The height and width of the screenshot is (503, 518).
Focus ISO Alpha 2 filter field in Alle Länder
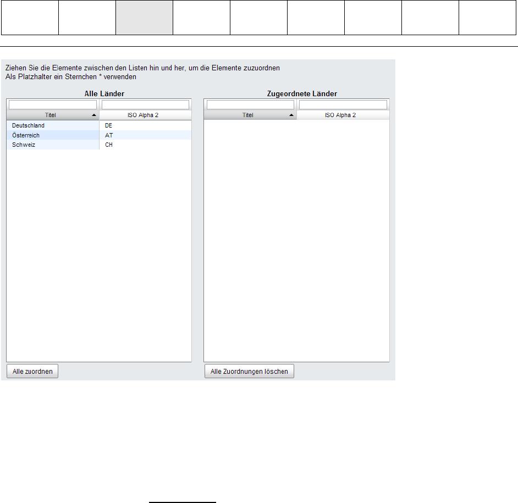pyautogui.click(x=145, y=104)
